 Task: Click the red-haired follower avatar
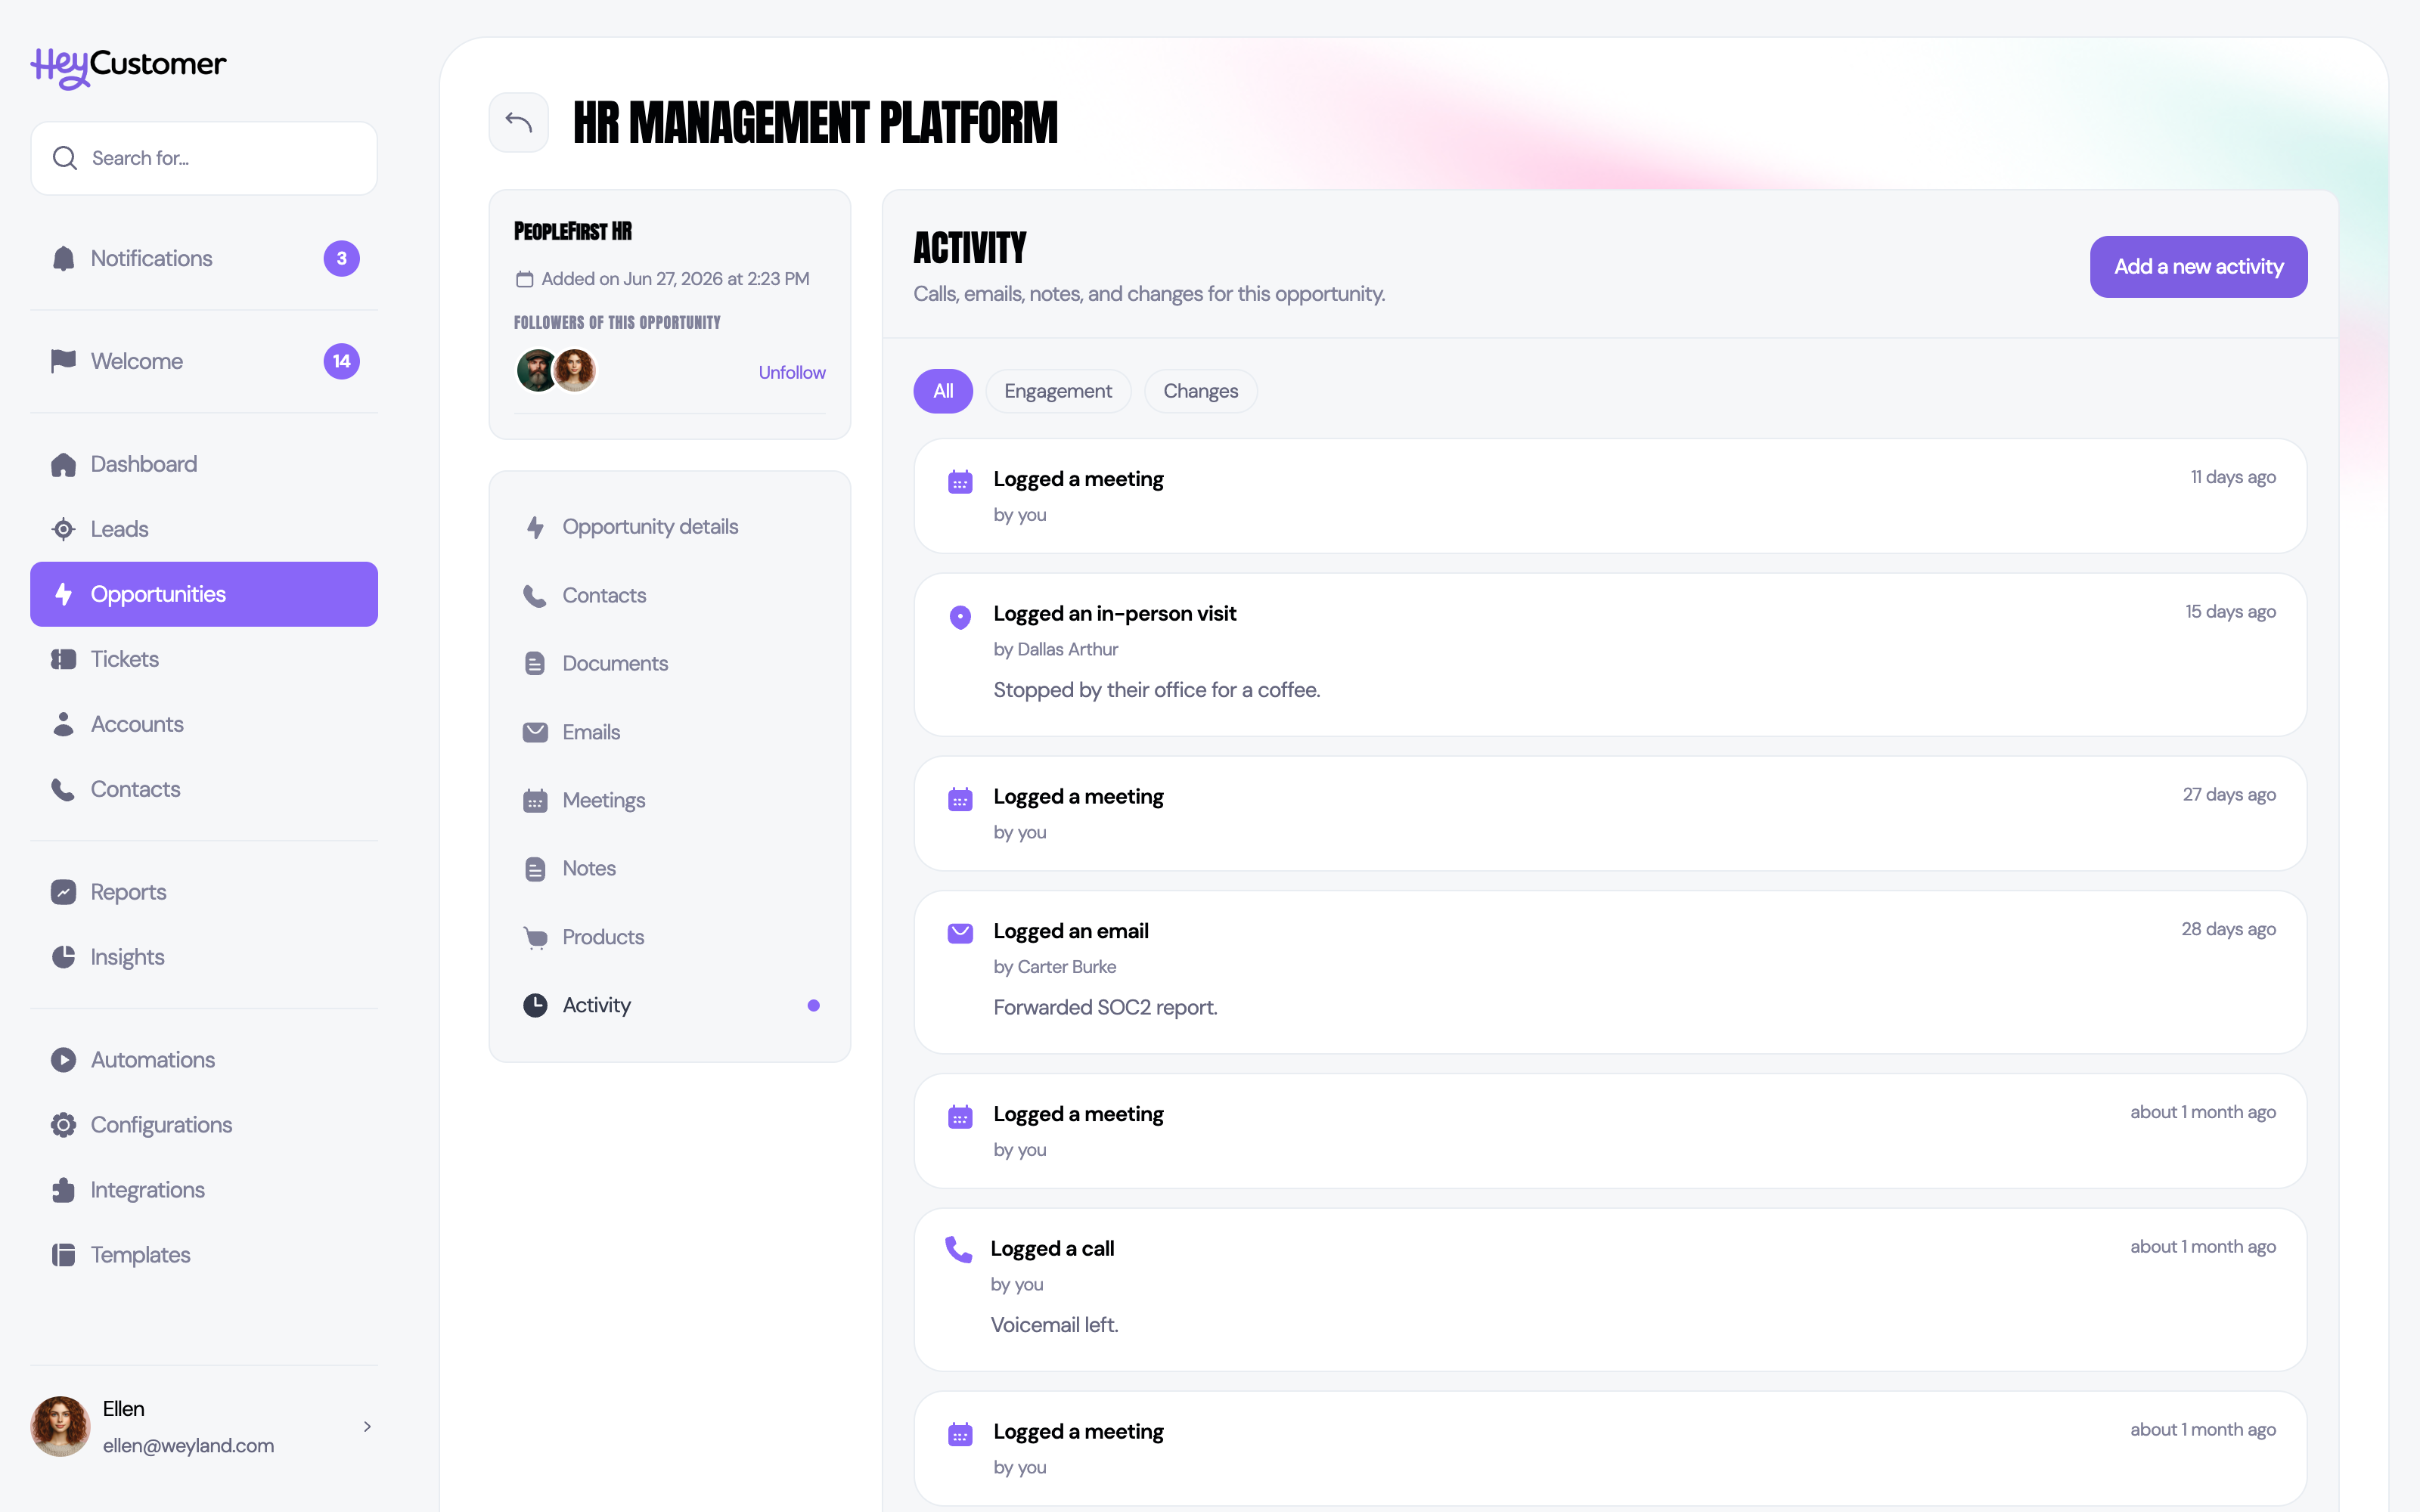tap(575, 371)
